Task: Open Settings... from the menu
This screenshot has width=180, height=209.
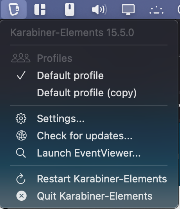Action: coord(89,119)
